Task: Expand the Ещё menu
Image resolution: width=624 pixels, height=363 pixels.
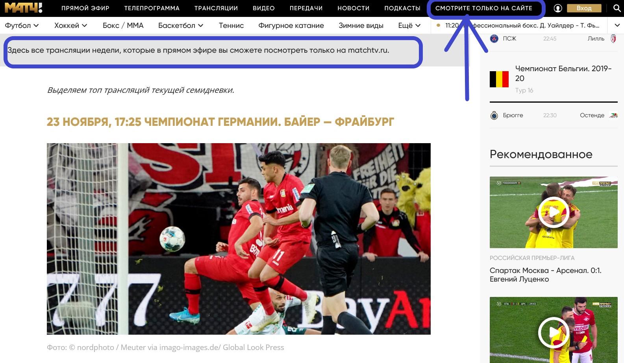Action: click(x=409, y=25)
